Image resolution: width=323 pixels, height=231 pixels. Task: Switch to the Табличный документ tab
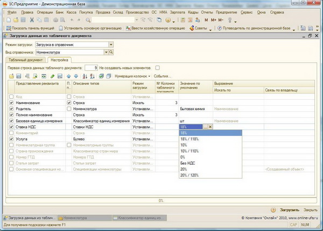coord(25,60)
